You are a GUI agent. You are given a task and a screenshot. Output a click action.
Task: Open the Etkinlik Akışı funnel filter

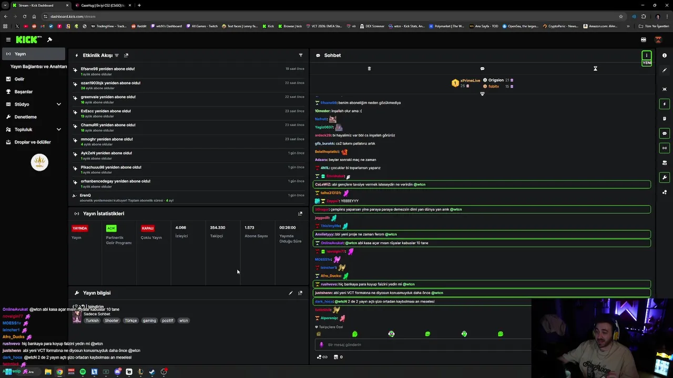(x=301, y=55)
